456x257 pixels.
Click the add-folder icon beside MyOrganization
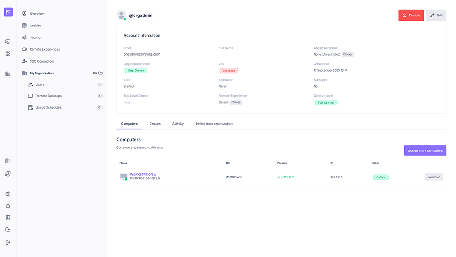tap(101, 73)
